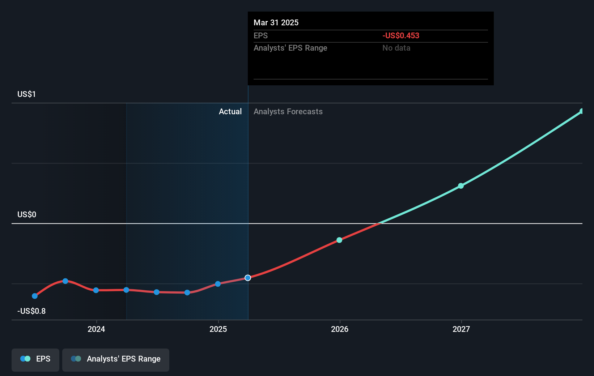Click the Analysts Forecasts label
Viewport: 594px width, 376px height.
click(288, 111)
